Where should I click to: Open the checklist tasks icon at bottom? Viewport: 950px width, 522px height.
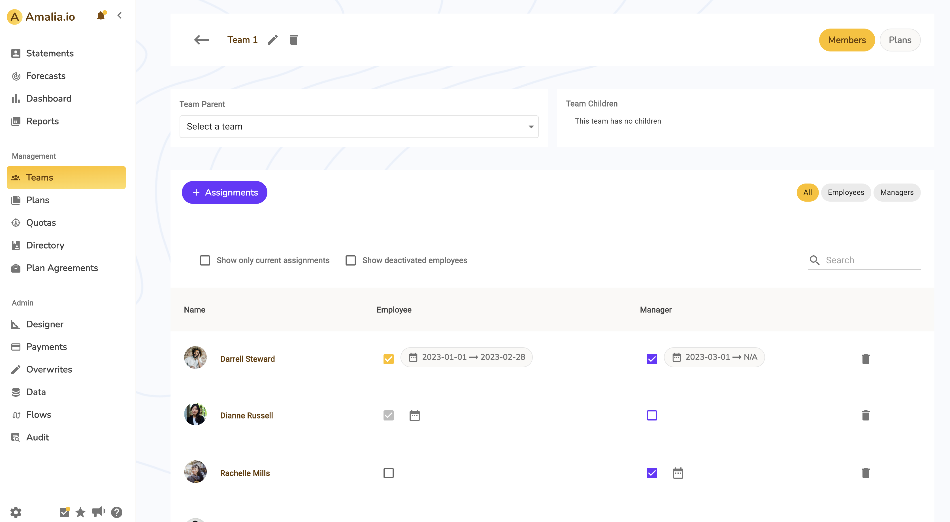[x=65, y=512]
